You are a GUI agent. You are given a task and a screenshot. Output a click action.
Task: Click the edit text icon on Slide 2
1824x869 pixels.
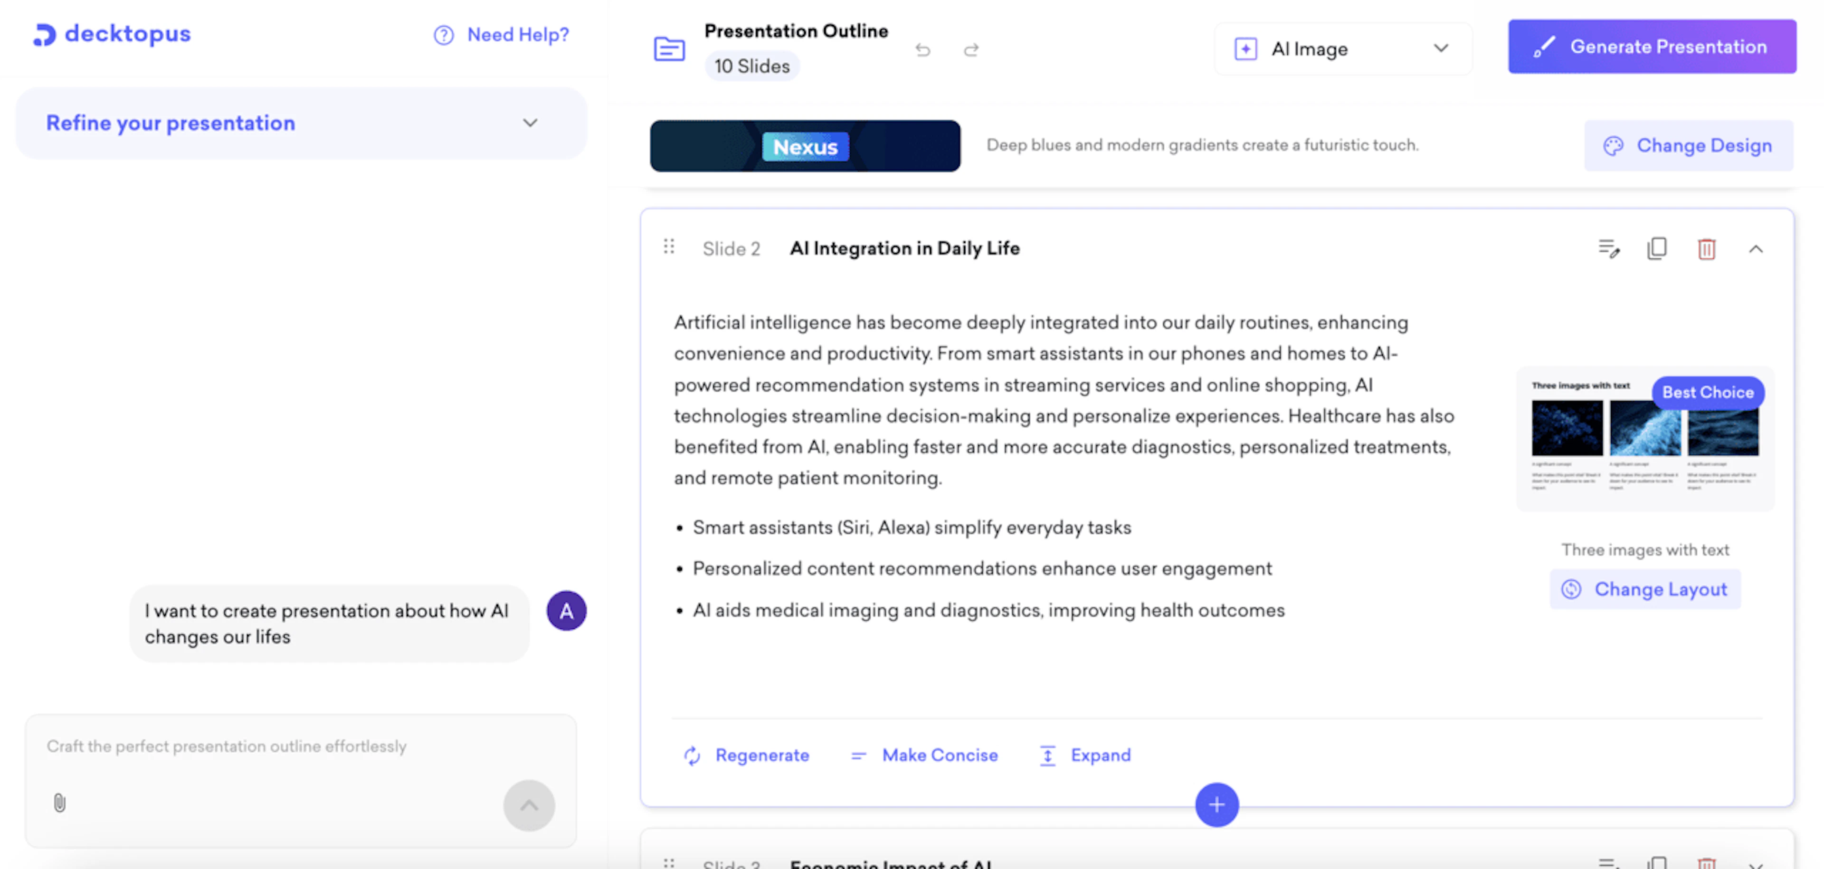tap(1609, 248)
